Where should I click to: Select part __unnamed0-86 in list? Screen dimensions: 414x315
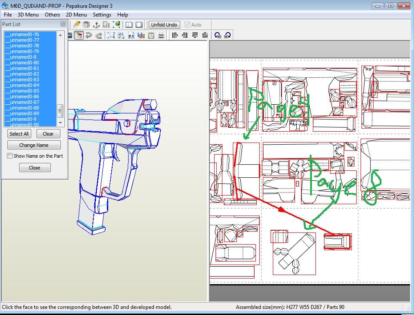point(30,96)
